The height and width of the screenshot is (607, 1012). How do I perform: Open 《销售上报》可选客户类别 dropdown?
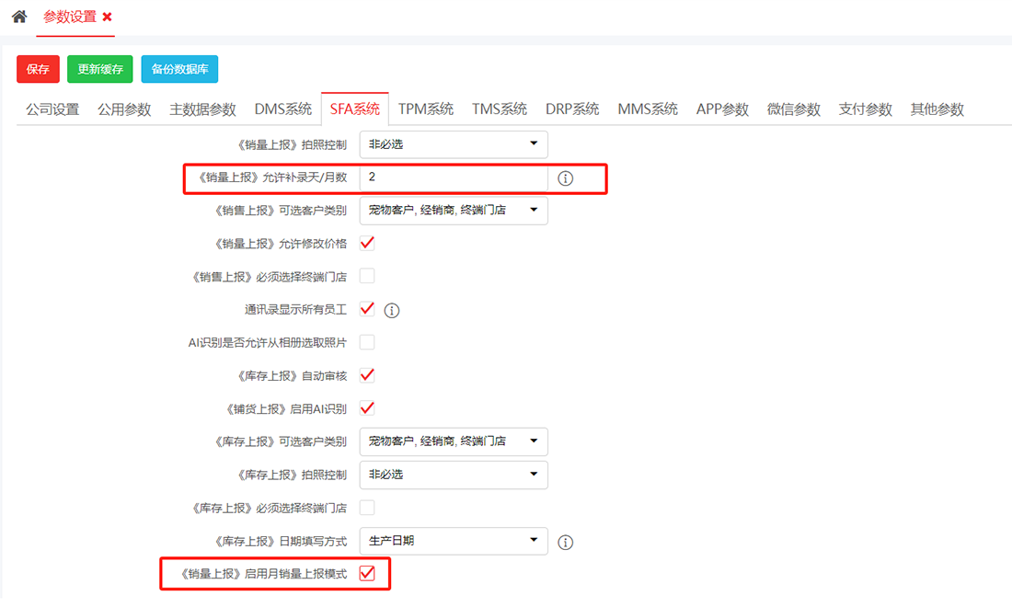coord(454,211)
